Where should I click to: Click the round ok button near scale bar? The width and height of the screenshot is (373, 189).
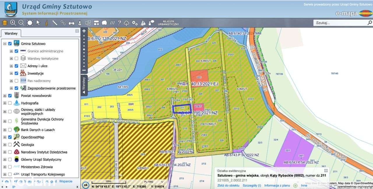85,185
